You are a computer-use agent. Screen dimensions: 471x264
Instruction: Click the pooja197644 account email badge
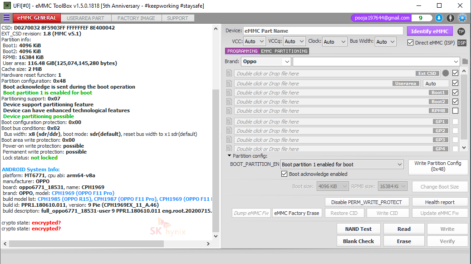click(x=382, y=18)
